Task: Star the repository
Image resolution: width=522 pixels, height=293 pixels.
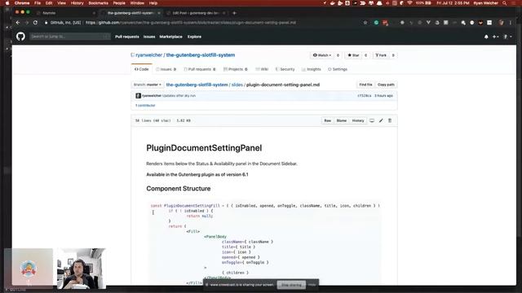Action: [x=353, y=55]
